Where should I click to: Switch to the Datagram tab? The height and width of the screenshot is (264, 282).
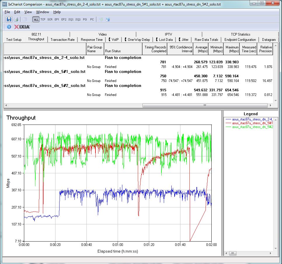pos(269,40)
